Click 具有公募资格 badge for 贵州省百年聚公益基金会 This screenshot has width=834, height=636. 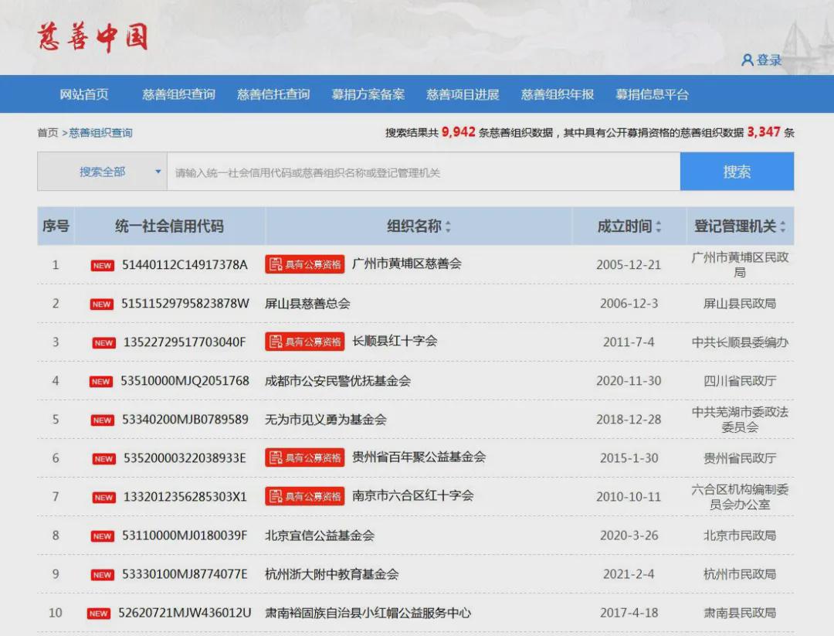(x=305, y=457)
